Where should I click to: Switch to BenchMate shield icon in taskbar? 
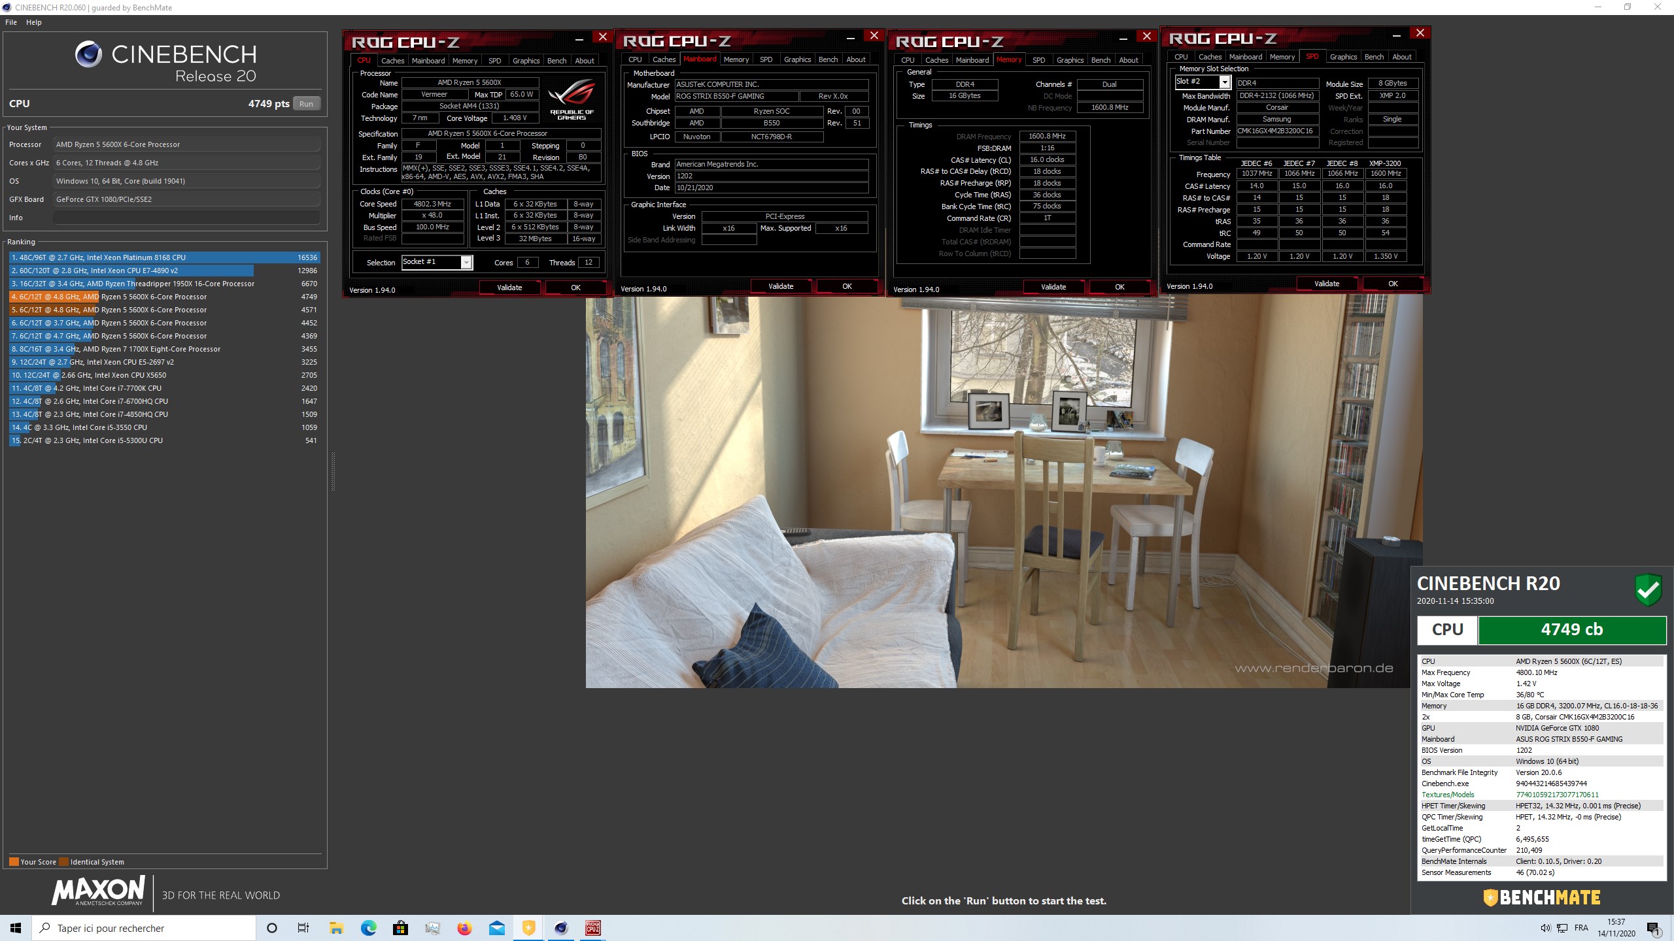coord(529,928)
